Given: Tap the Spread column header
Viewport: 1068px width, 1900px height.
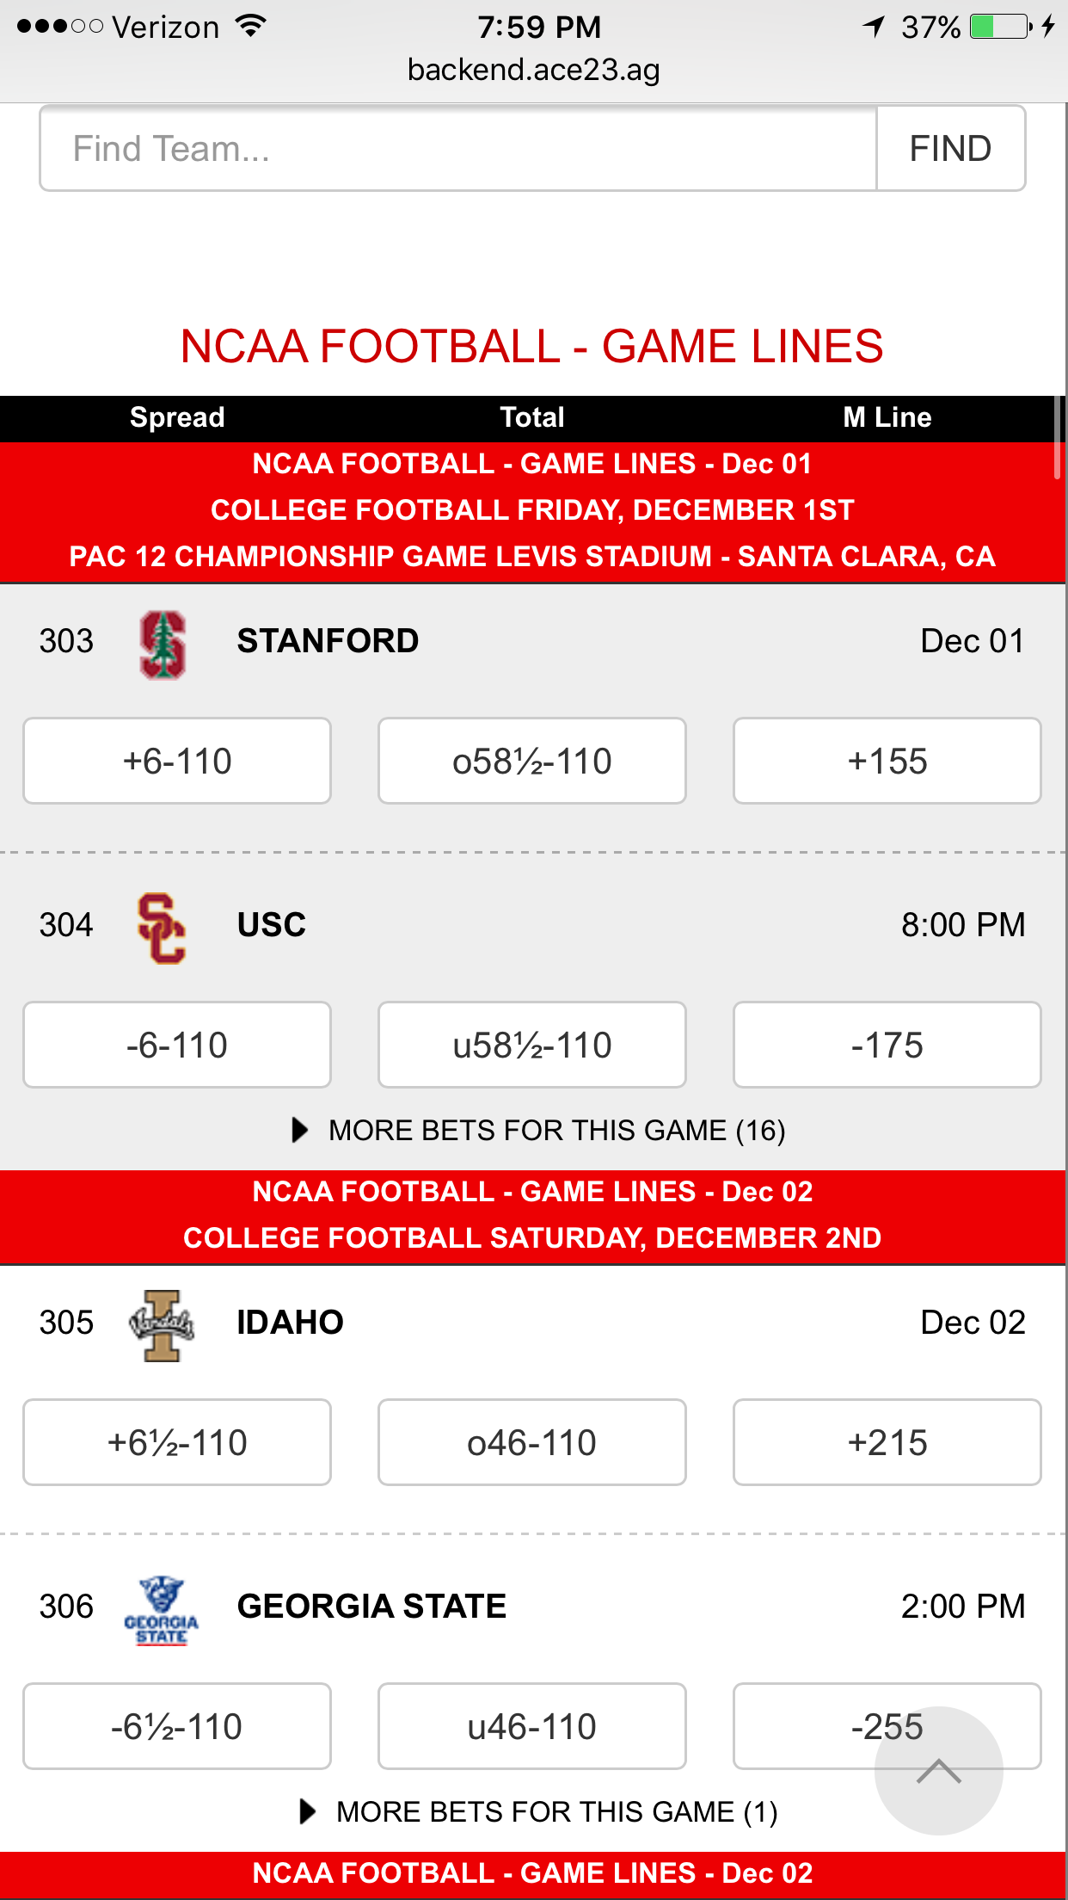Looking at the screenshot, I should pyautogui.click(x=177, y=417).
